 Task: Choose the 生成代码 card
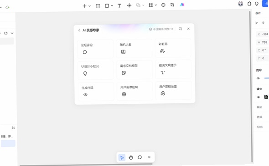(x=96, y=92)
